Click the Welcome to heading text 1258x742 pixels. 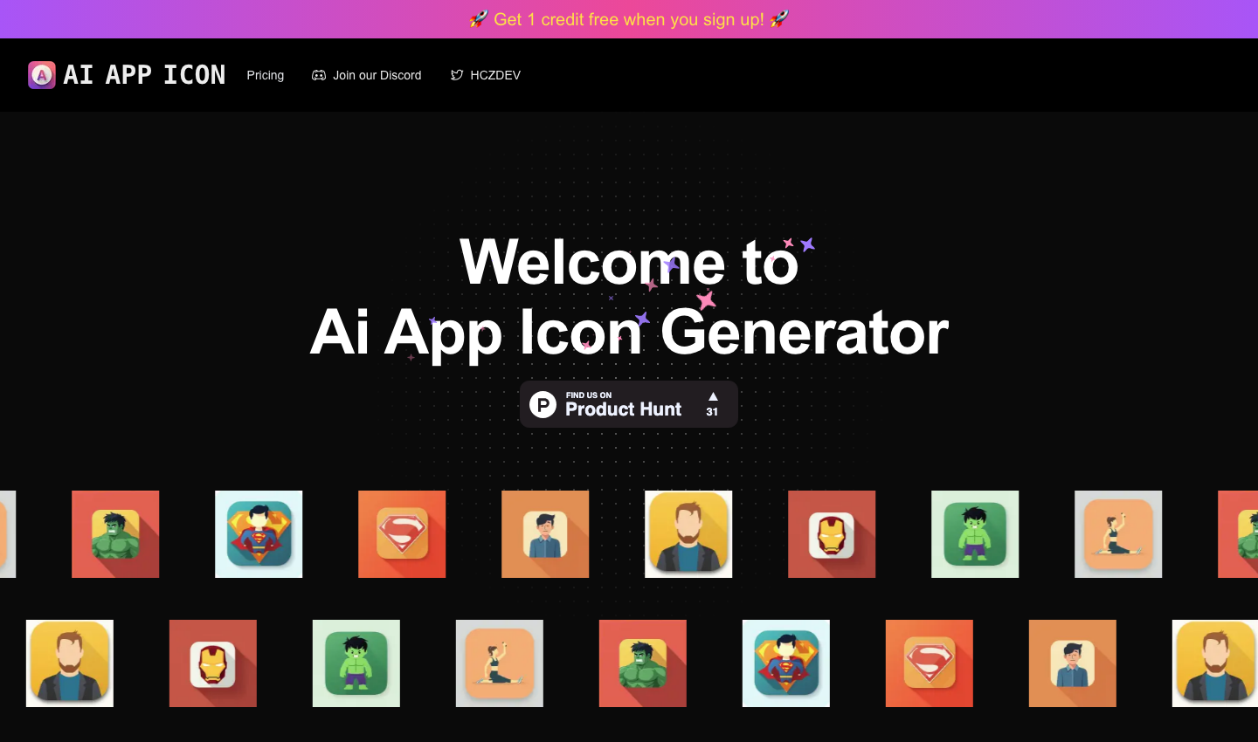(629, 262)
